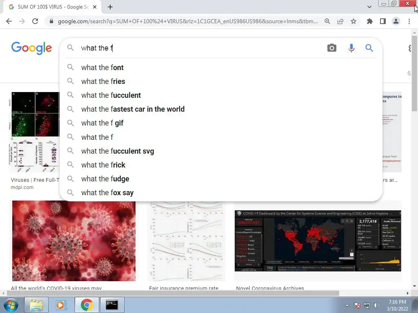Open "All the world's COVID-19 viruses" result

click(x=56, y=288)
